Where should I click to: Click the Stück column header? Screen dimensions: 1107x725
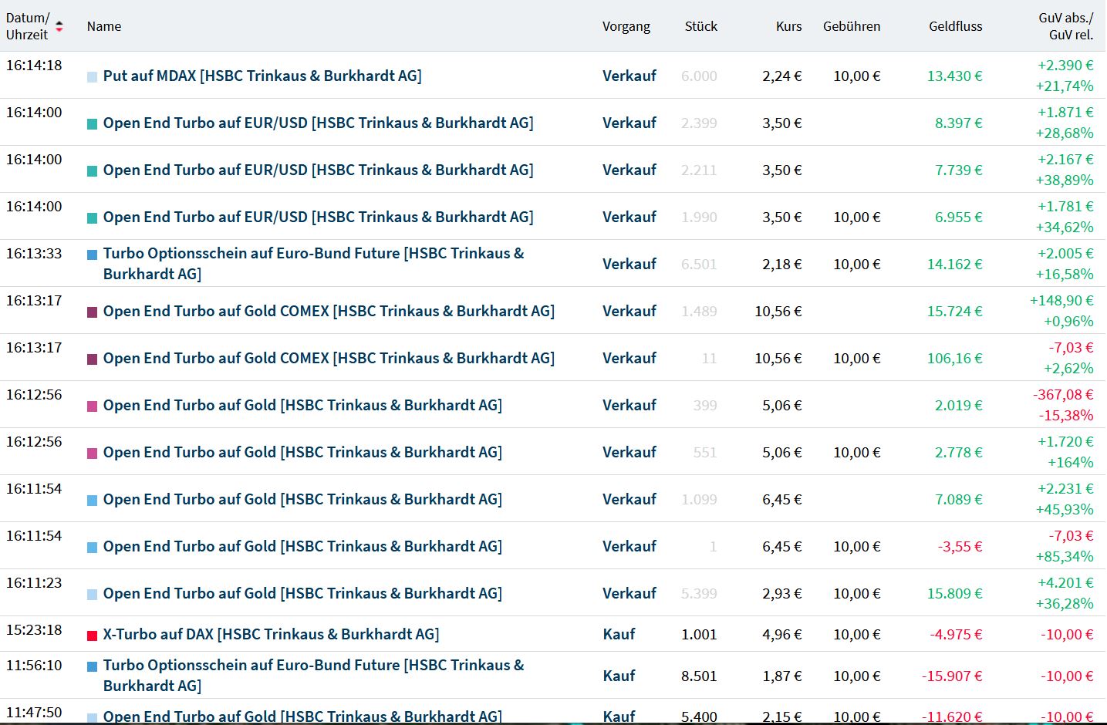coord(700,26)
